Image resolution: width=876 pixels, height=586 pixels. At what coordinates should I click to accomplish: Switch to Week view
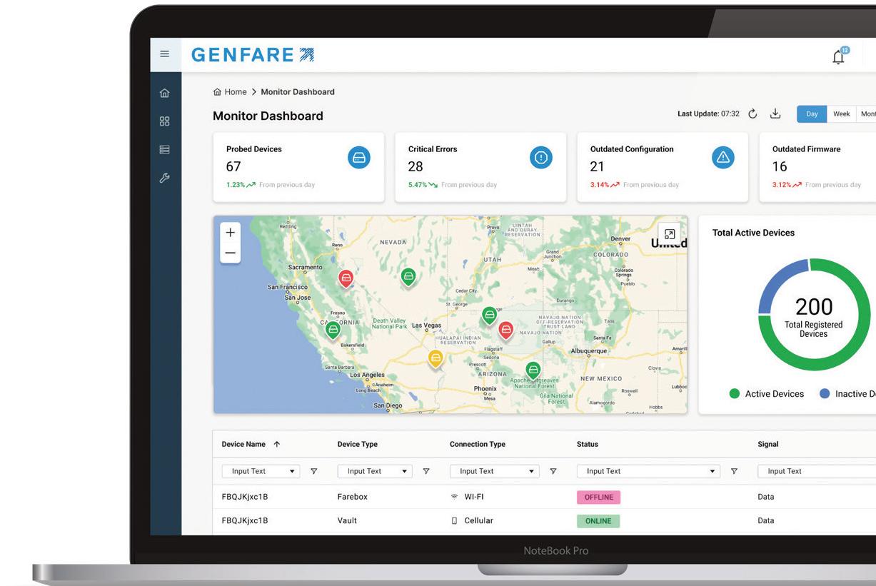(842, 114)
